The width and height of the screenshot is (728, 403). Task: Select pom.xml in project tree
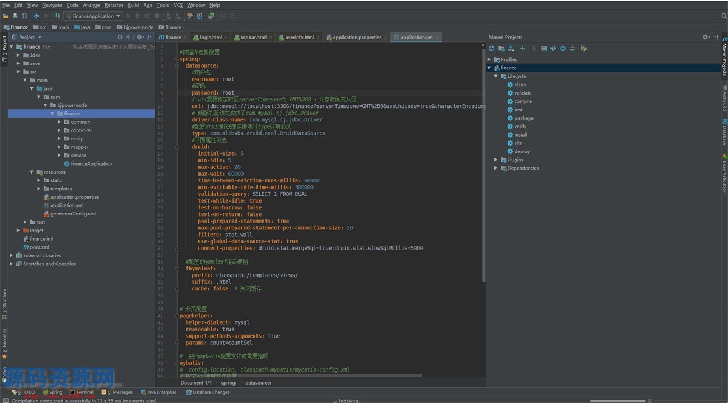click(x=39, y=247)
